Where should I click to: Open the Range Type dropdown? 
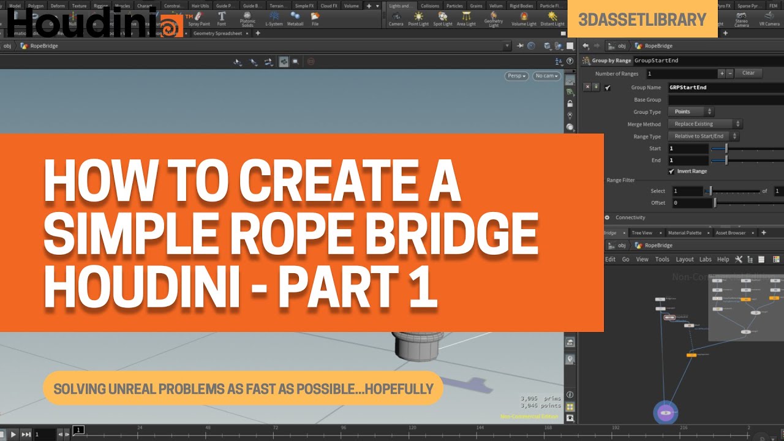coord(704,136)
